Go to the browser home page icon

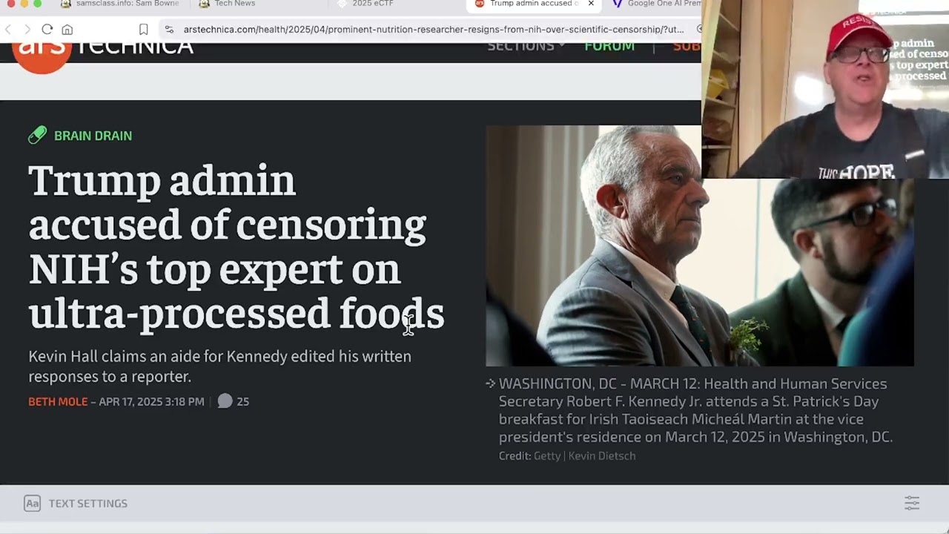coord(67,29)
